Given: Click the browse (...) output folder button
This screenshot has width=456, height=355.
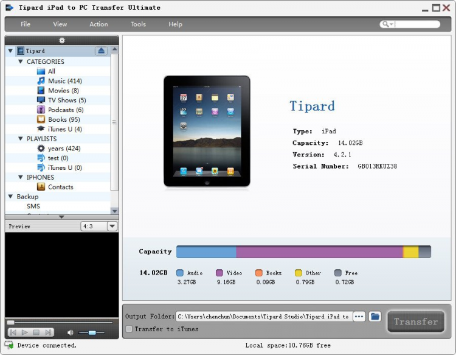Looking at the screenshot, I should coord(359,316).
